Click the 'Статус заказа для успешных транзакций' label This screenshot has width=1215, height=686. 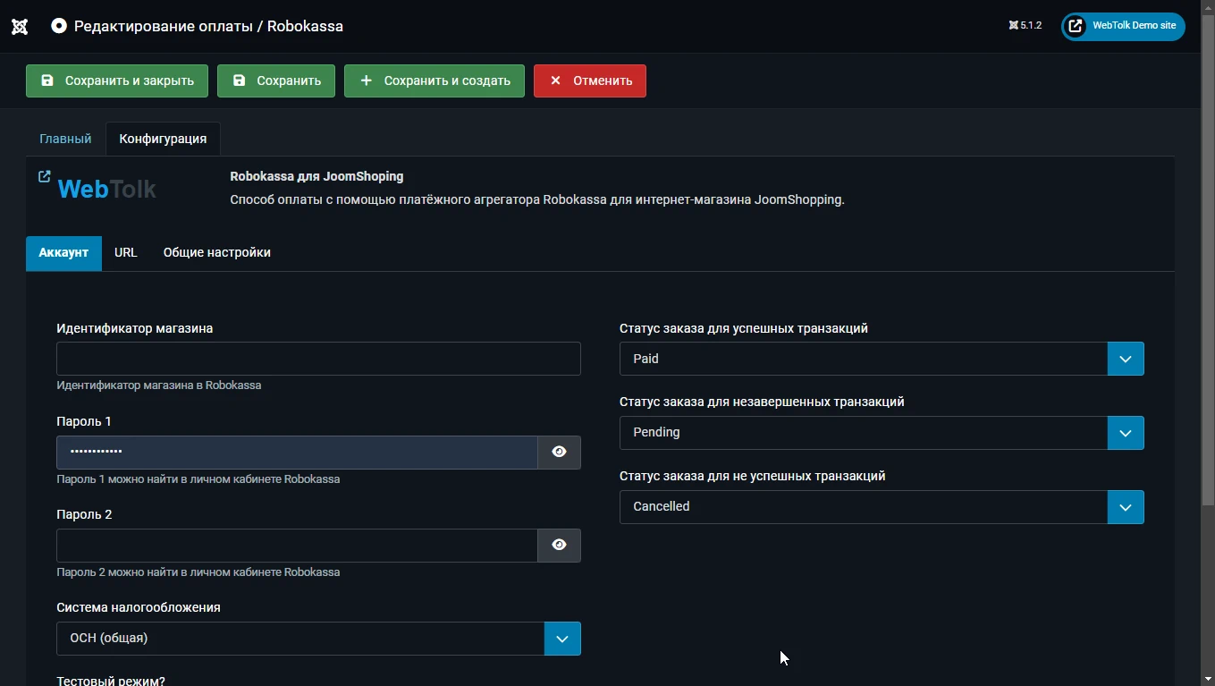pos(744,328)
